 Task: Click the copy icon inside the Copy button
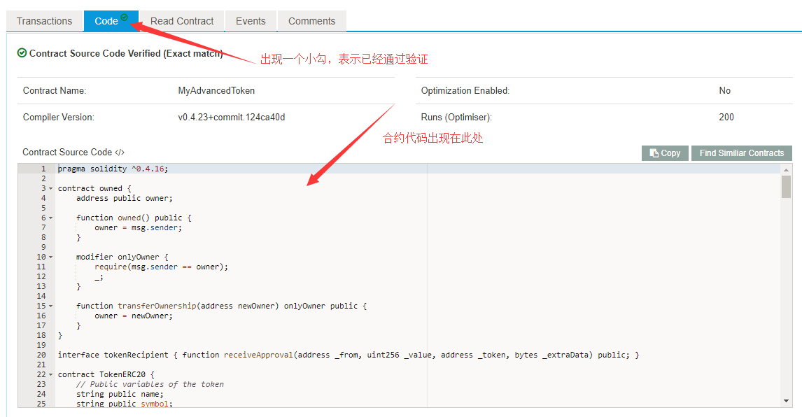point(654,153)
